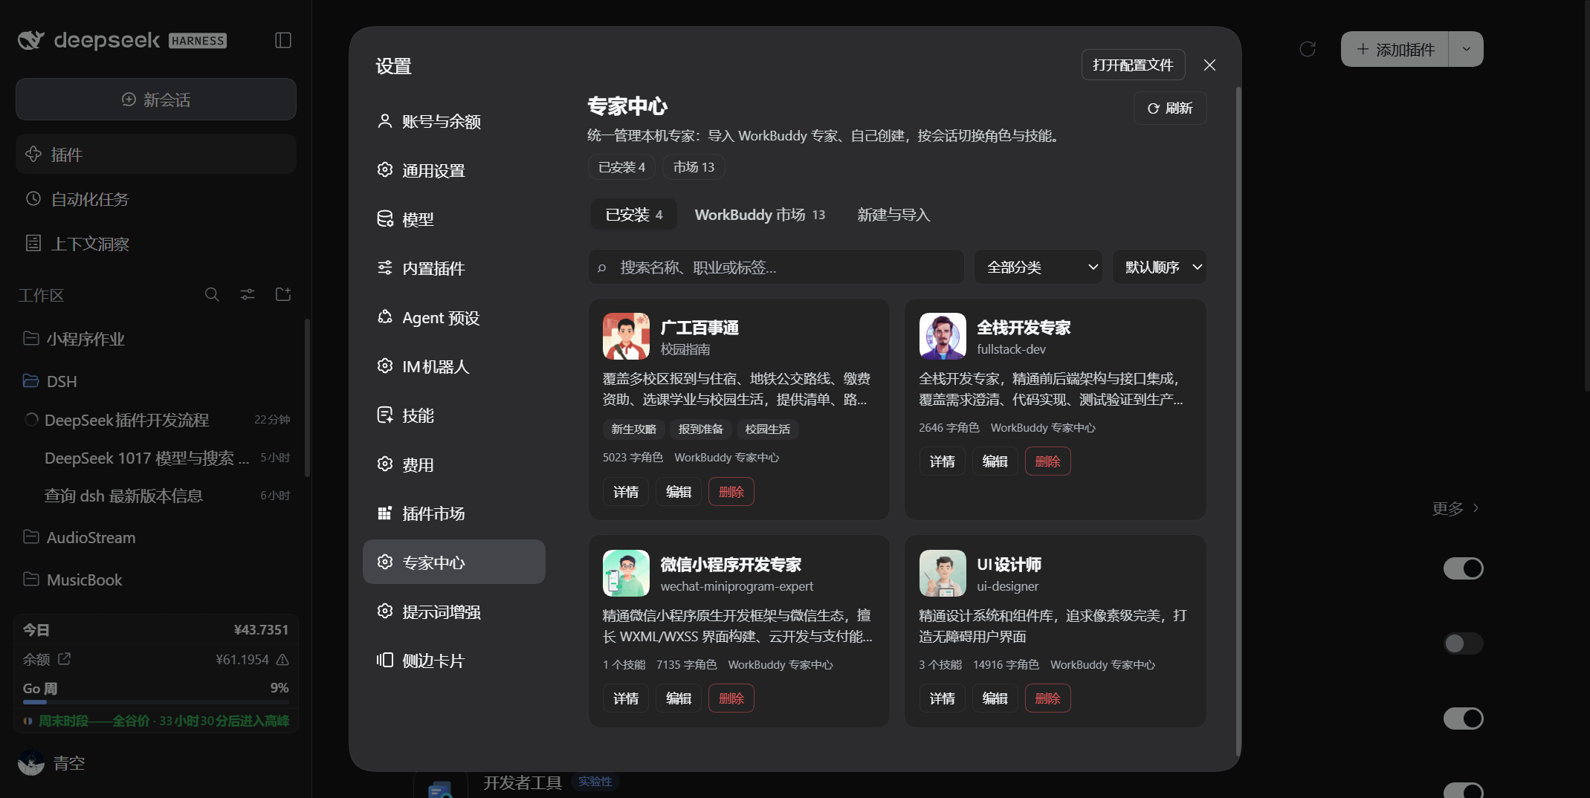The width and height of the screenshot is (1590, 798).
Task: Click the 已安装 4 count chip
Action: (x=621, y=167)
